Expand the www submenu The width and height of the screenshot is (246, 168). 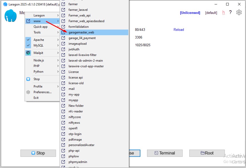coord(42,21)
